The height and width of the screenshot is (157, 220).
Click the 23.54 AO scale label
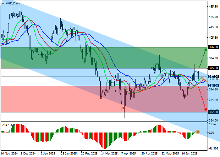pos(213,124)
